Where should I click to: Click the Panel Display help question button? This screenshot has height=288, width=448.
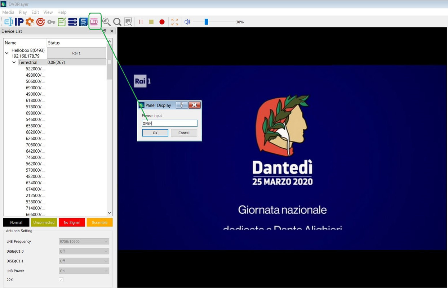tap(181, 105)
